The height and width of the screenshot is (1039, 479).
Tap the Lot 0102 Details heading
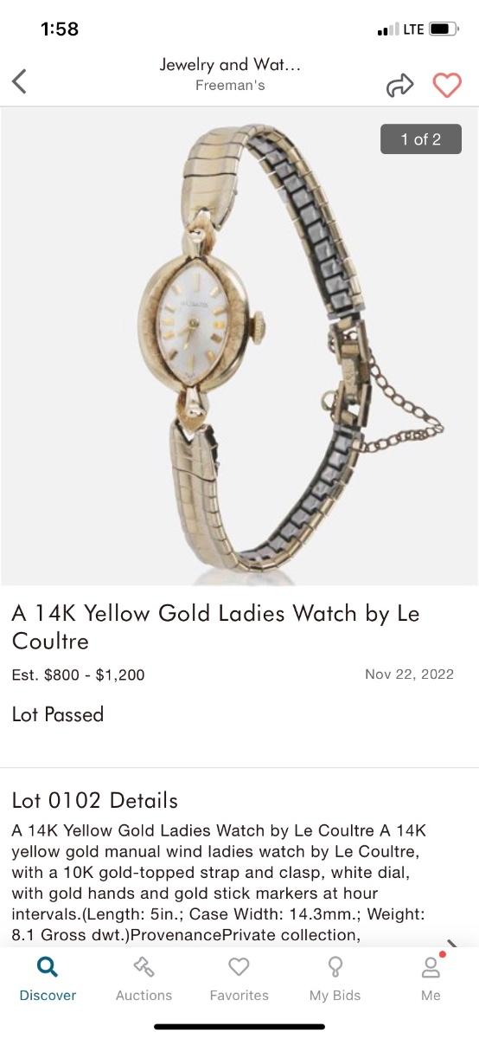point(95,800)
